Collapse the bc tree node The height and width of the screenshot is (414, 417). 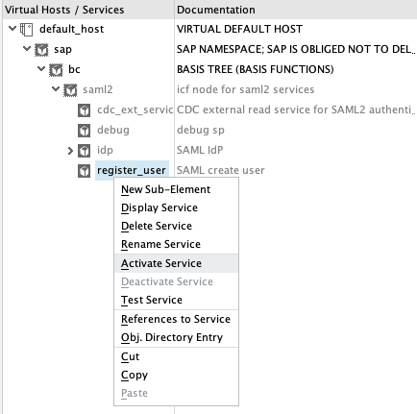coord(41,69)
